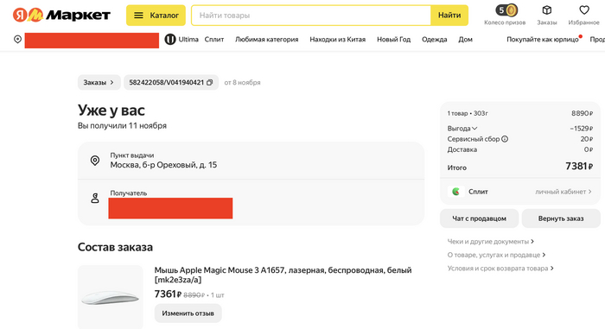Open the Yandex Market logo homepage
The width and height of the screenshot is (605, 329).
61,15
